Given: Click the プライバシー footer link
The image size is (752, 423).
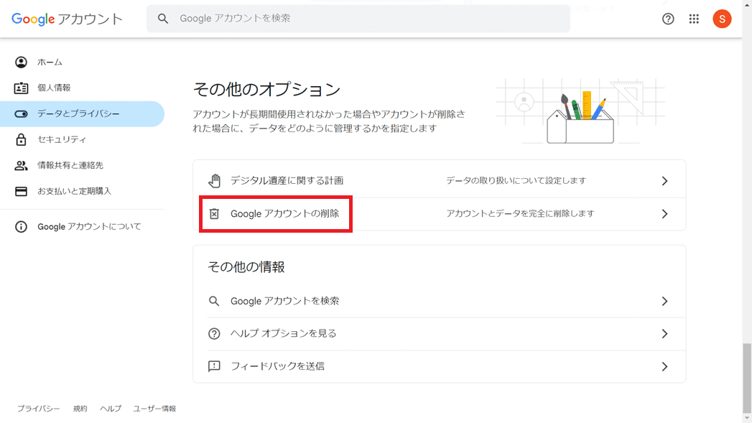Looking at the screenshot, I should coord(38,409).
